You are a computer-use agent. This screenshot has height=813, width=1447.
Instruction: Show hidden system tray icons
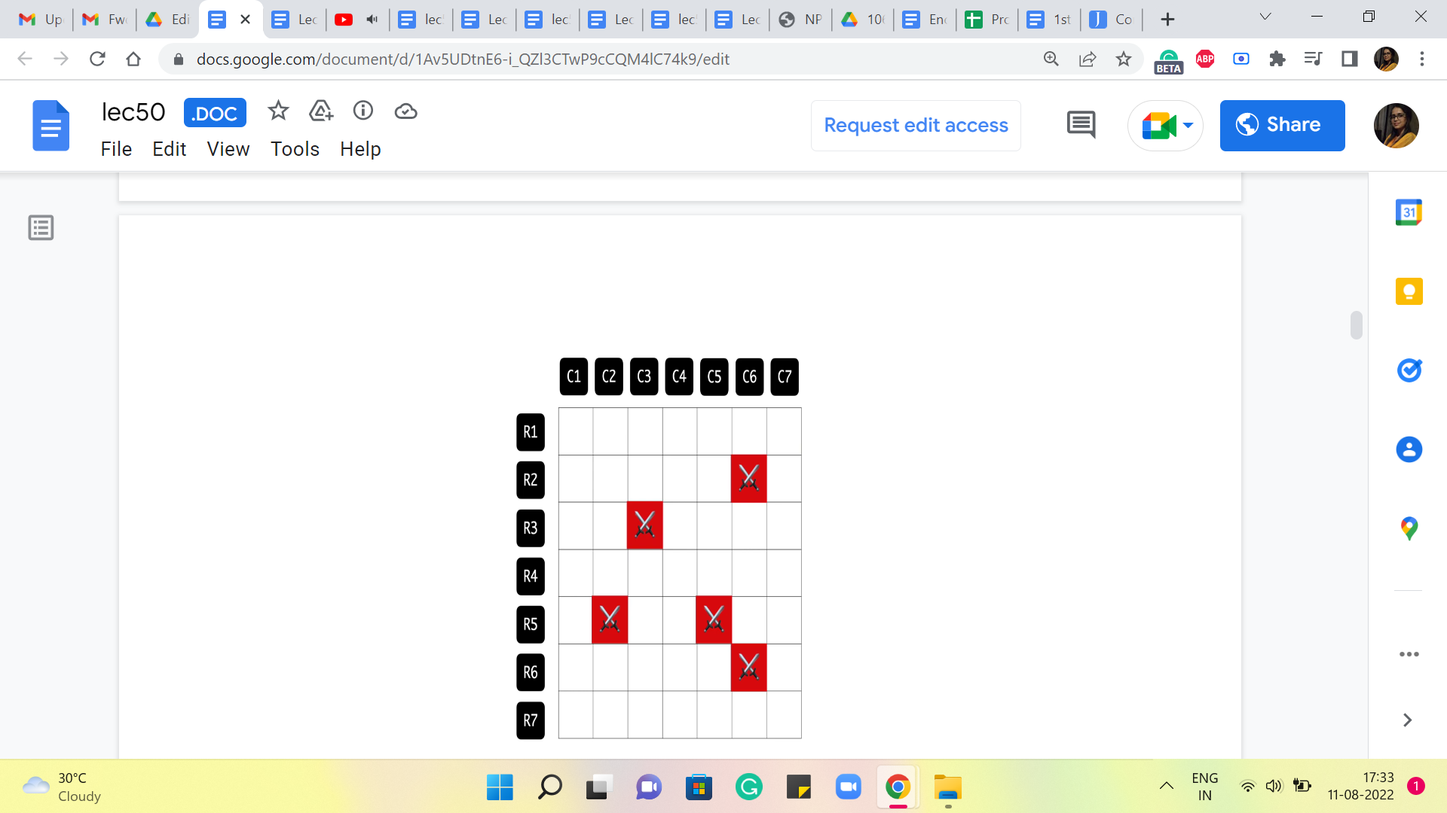[x=1166, y=786]
